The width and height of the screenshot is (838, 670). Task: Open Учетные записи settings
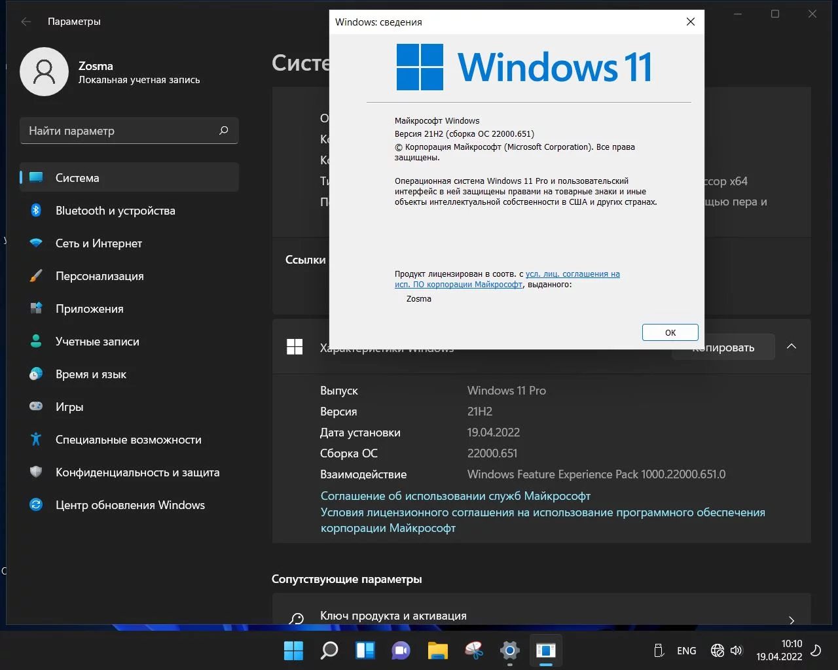pyautogui.click(x=129, y=341)
